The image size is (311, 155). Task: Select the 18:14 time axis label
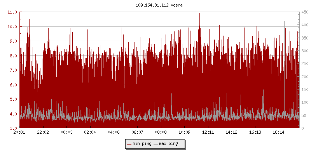click(x=278, y=132)
